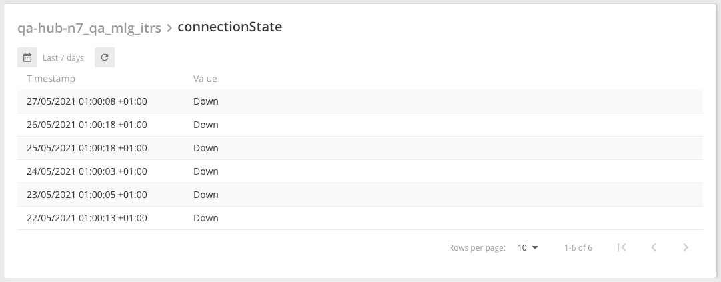Click the 1-6 of 6 pagination text
Screen dimensions: 721x282
pyautogui.click(x=578, y=247)
